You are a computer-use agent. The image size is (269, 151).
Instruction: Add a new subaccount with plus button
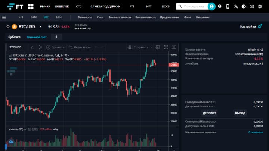[56, 37]
